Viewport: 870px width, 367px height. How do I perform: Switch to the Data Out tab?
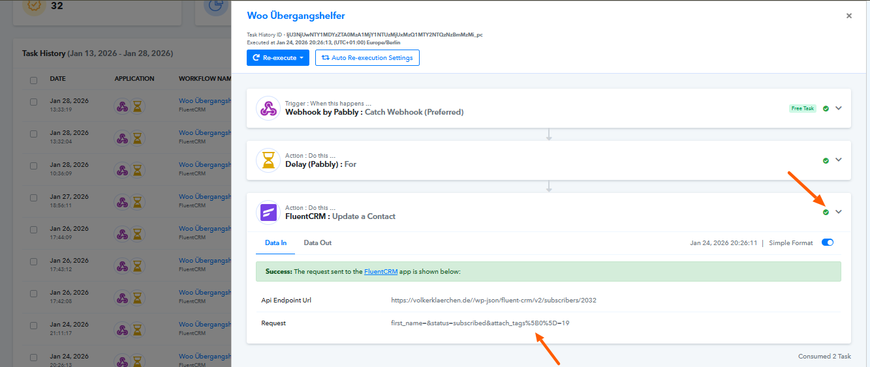317,243
